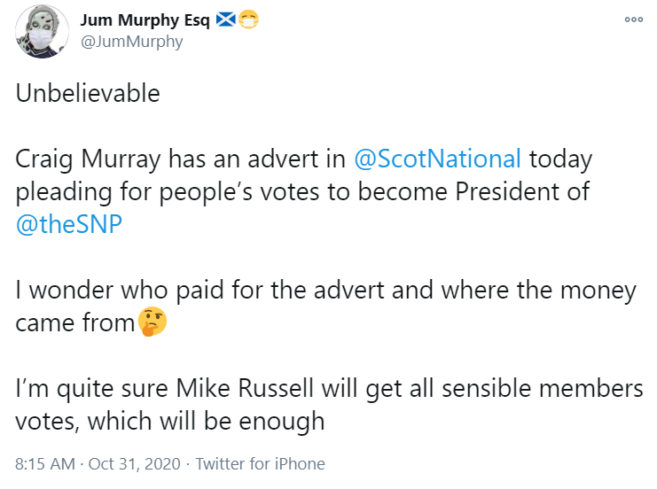Open the tweet's three-dot more options menu
The height and width of the screenshot is (489, 657).
click(x=634, y=19)
